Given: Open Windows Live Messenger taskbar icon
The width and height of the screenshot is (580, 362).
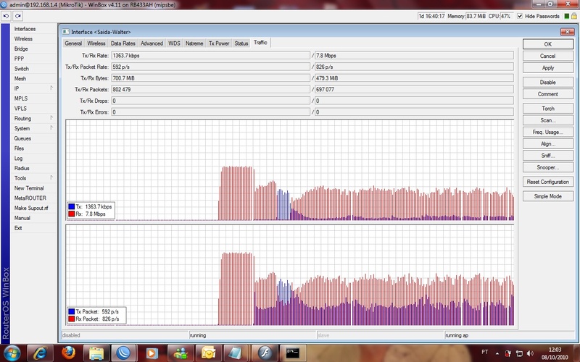Looking at the screenshot, I should click(x=180, y=353).
